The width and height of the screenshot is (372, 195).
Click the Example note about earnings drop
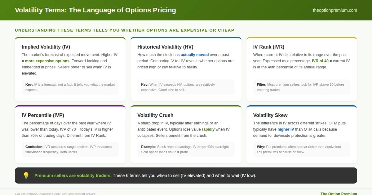click(x=186, y=149)
